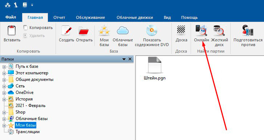Click the Жесткий диск search icon
This screenshot has width=264, height=140.
(x=219, y=30)
